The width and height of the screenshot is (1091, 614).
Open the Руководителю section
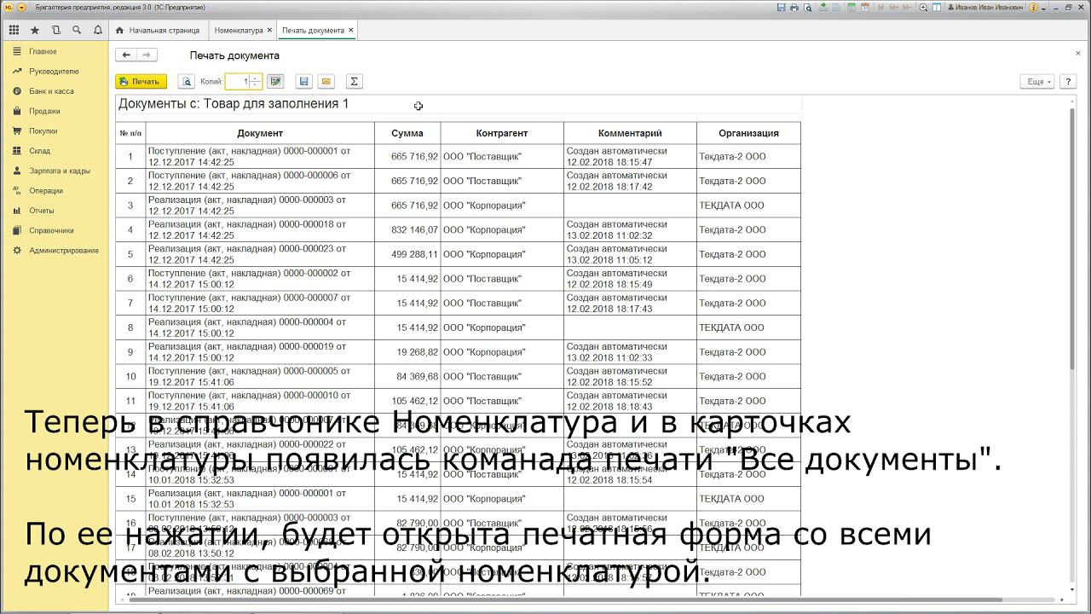click(x=54, y=72)
